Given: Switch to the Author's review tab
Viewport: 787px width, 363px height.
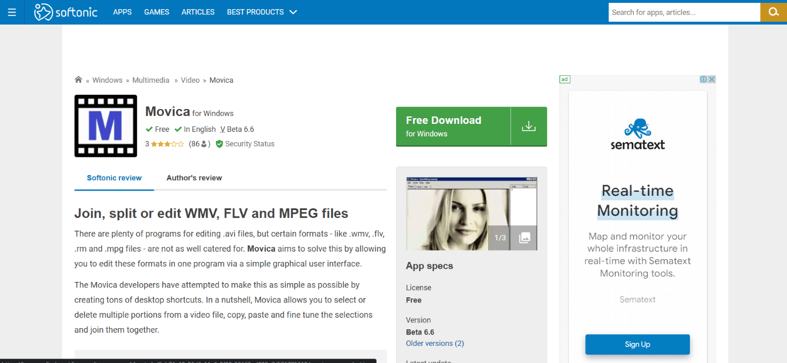Looking at the screenshot, I should point(194,178).
